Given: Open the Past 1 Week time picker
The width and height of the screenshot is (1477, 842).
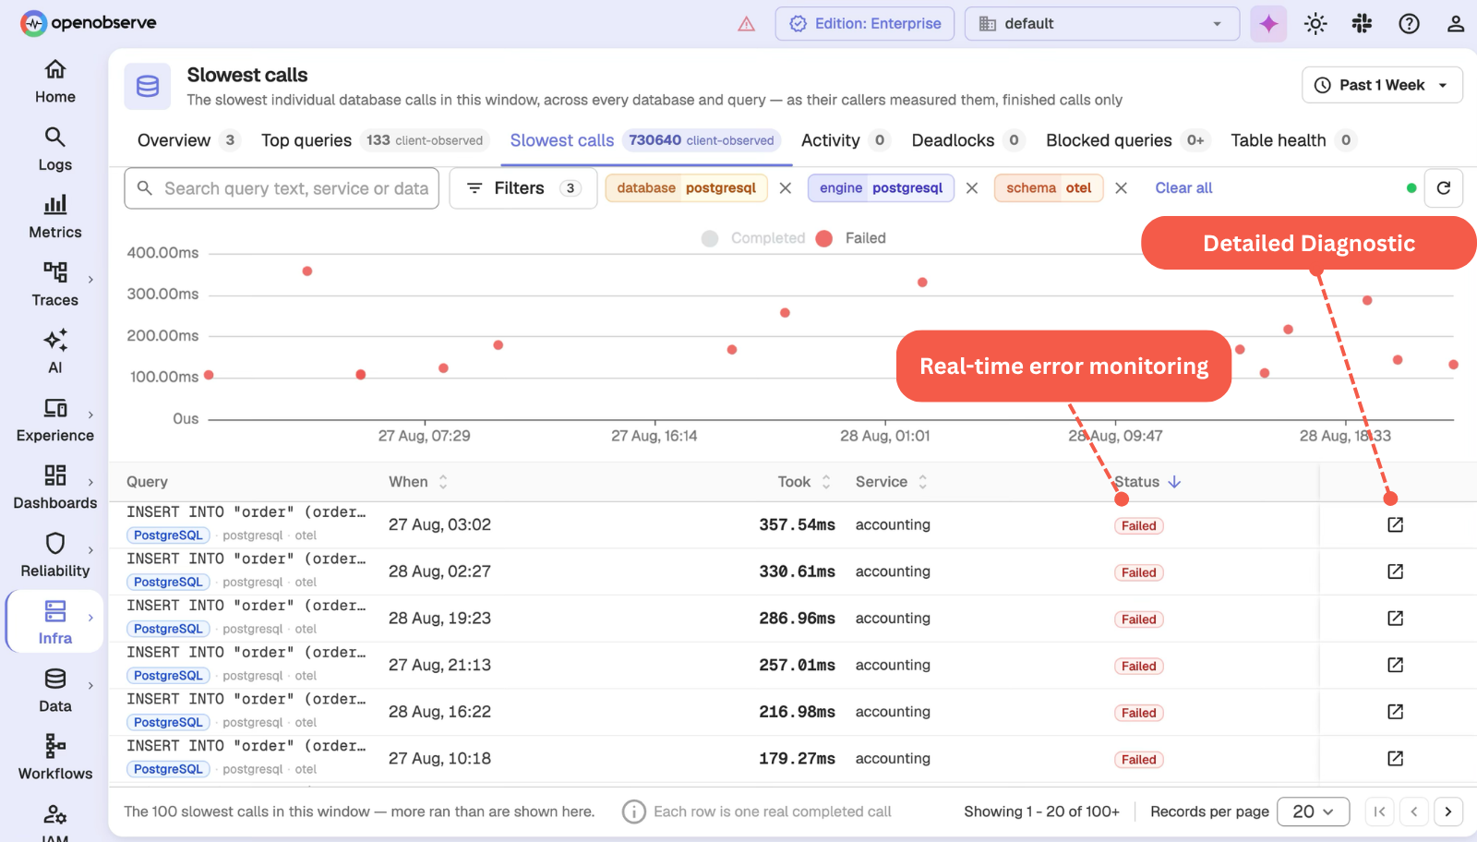Looking at the screenshot, I should pos(1382,85).
